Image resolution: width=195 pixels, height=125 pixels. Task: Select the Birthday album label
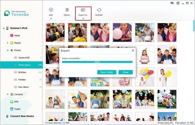click(22, 72)
